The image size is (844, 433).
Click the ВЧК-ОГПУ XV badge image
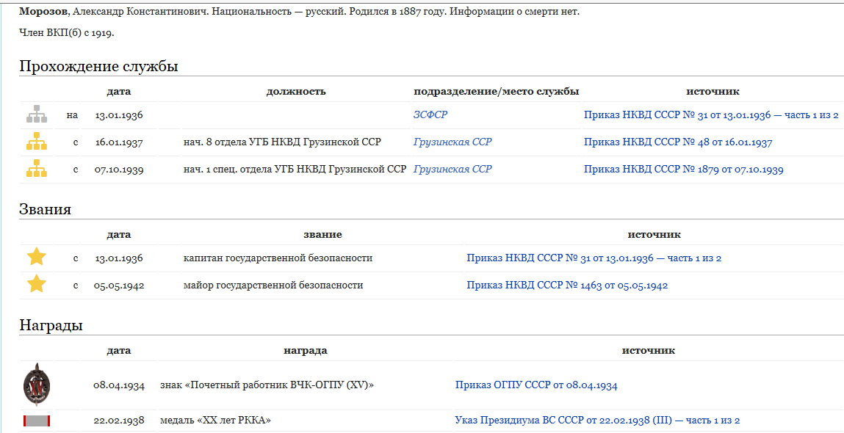[37, 385]
